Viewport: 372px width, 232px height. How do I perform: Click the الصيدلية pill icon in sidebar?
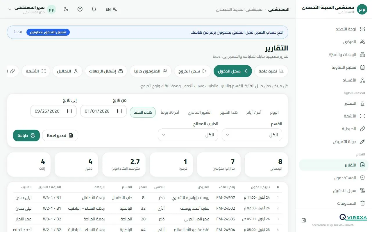coord(362,129)
